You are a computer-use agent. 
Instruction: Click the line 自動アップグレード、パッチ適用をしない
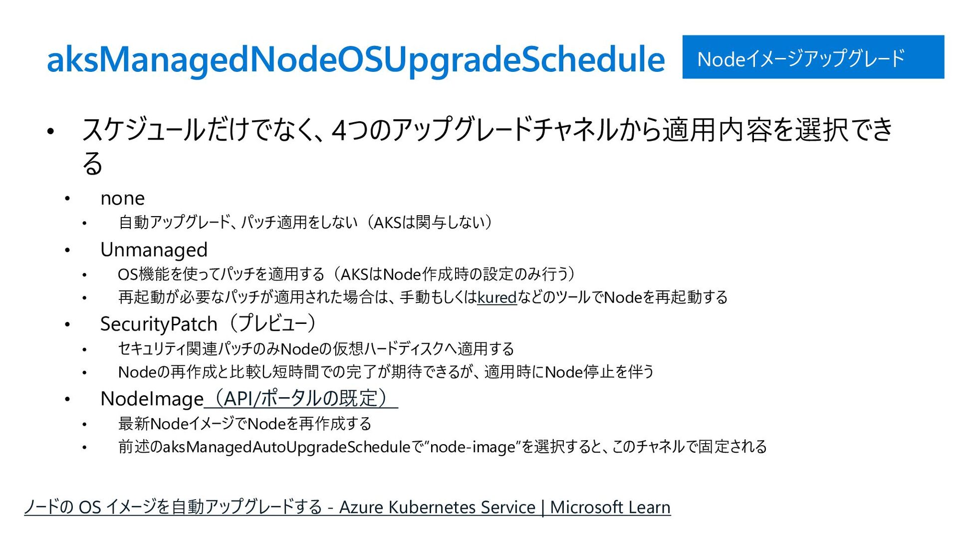(306, 222)
